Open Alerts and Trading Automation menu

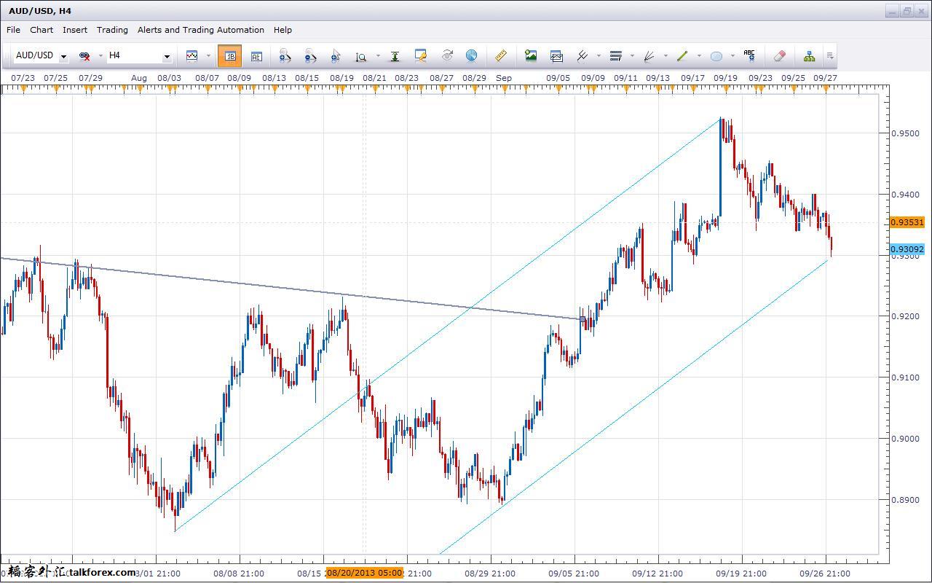coord(201,30)
